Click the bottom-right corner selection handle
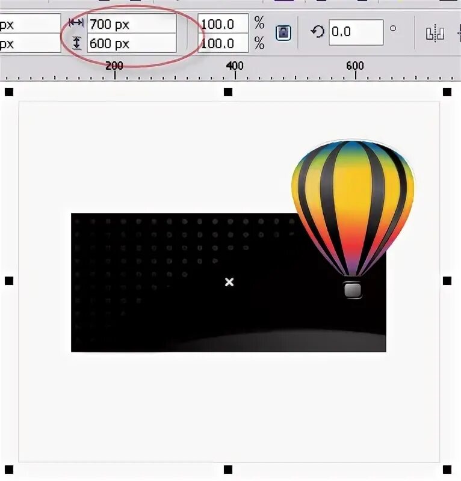The image size is (461, 481). click(x=447, y=470)
